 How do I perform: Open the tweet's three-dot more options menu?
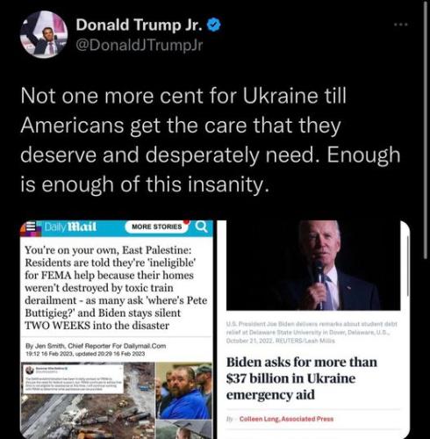401,25
